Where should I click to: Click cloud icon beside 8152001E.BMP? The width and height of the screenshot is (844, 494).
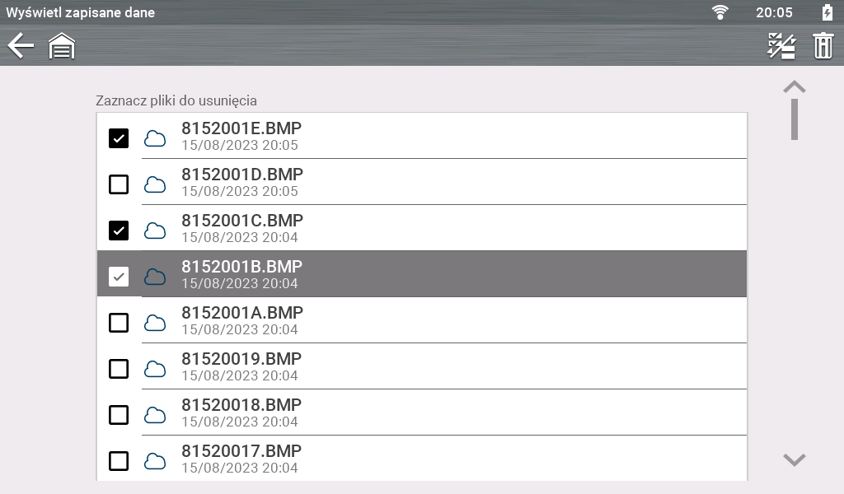155,138
